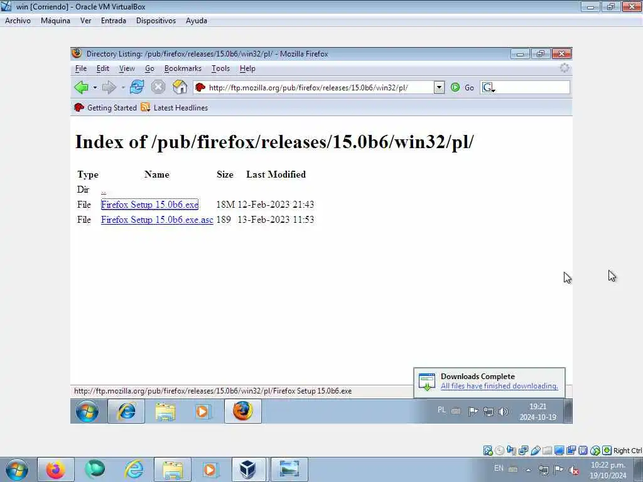The height and width of the screenshot is (482, 643).
Task: Open the address bar URL dropdown
Action: click(x=439, y=87)
